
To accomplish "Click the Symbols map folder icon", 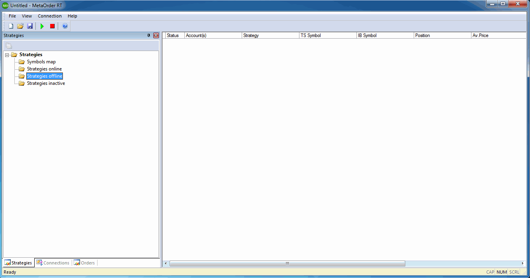I will click(22, 62).
